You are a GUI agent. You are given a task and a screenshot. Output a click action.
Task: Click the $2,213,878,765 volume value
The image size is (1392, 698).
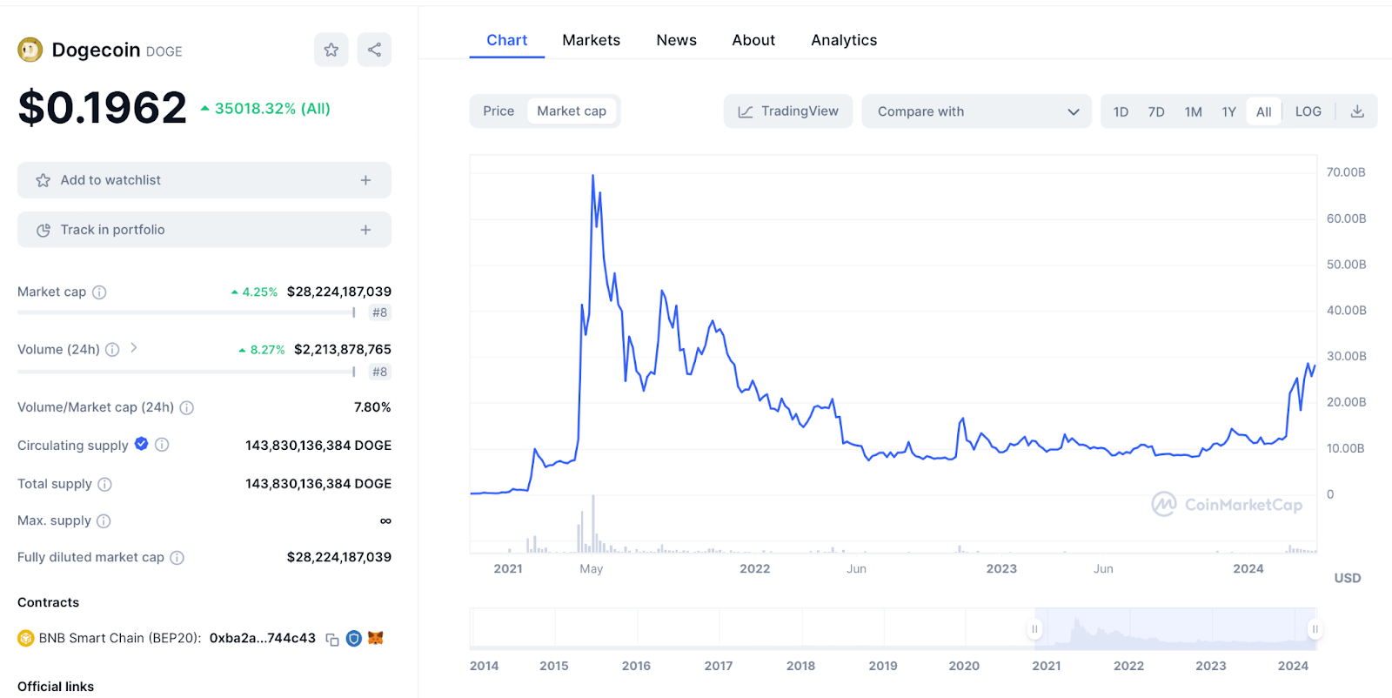343,349
